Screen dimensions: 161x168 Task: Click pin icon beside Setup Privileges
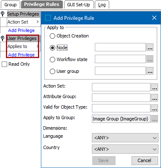tap(3, 14)
